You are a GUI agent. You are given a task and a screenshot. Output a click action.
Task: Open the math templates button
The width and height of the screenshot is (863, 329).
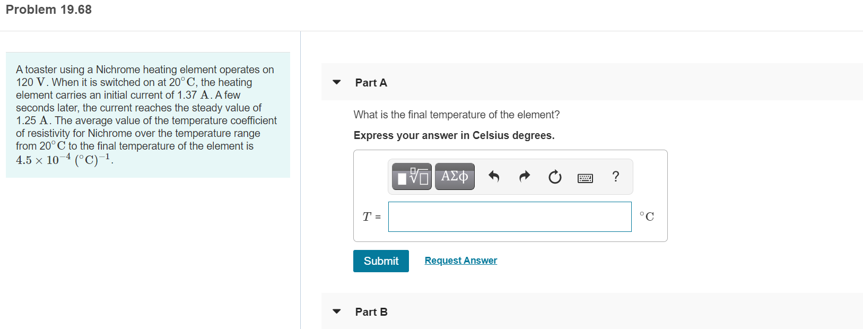click(412, 177)
